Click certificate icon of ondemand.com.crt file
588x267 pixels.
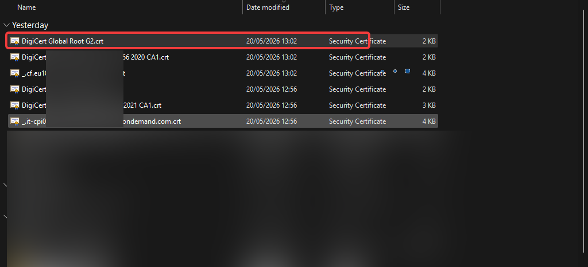(14, 121)
